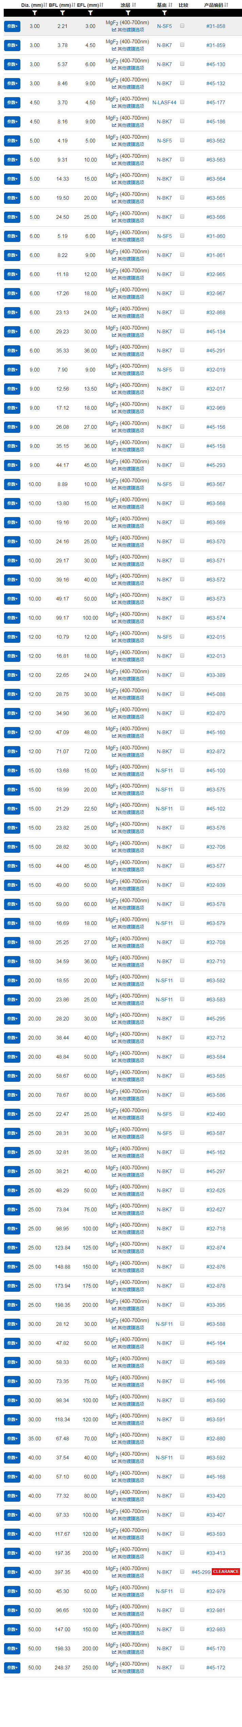Open the EFL (mm) column filter funnel
242x1727 pixels.
pos(90,12)
